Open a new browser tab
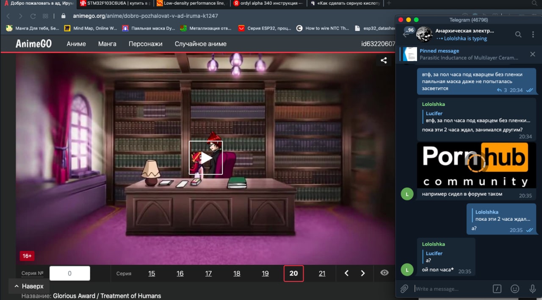542x300 pixels. click(389, 3)
